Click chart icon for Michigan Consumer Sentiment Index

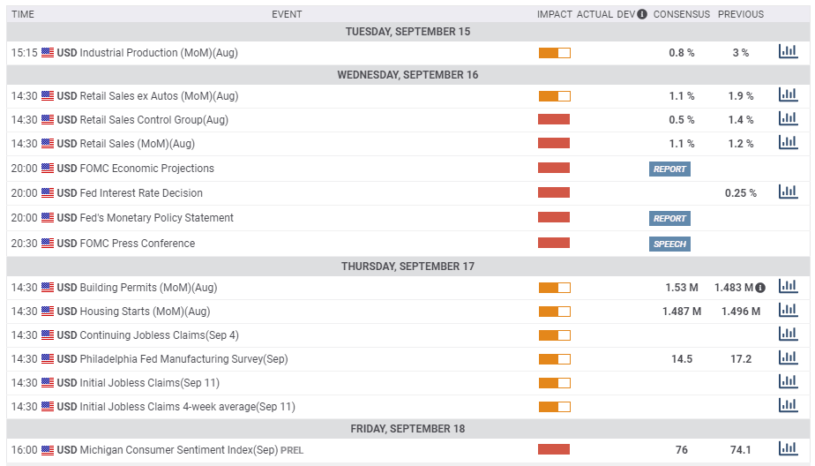pos(788,448)
